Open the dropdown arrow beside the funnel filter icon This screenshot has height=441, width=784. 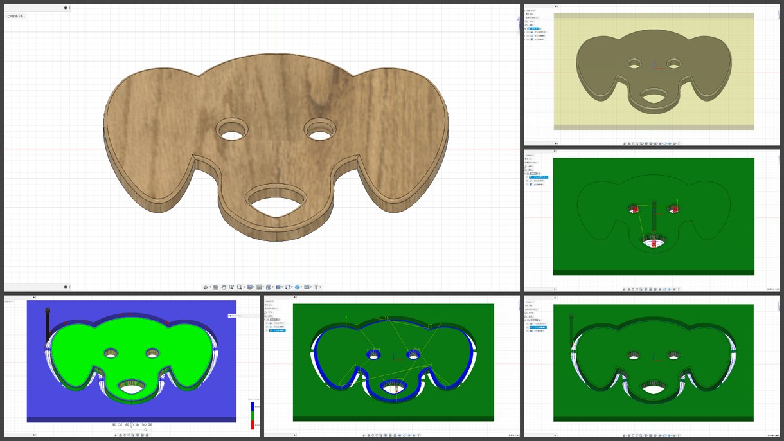tap(320, 287)
